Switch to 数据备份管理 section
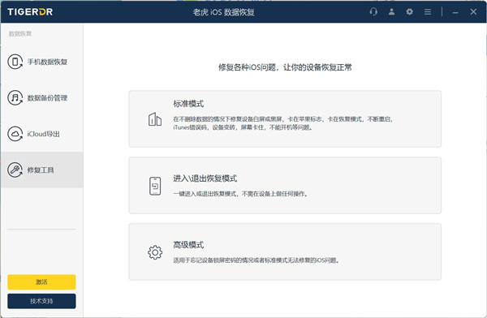The height and width of the screenshot is (318, 487). pos(42,98)
